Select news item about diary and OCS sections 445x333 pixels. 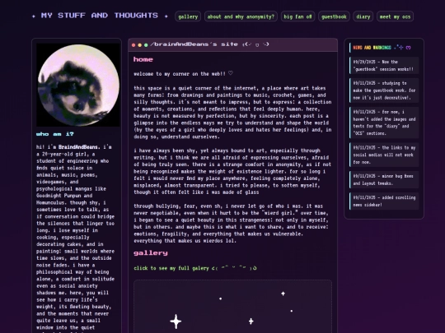(384, 123)
